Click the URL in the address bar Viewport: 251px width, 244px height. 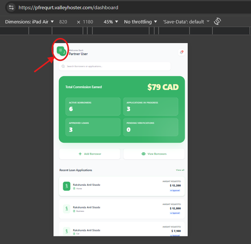68,8
